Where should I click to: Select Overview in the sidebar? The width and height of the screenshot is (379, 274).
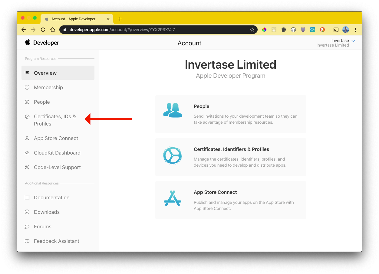coord(58,73)
